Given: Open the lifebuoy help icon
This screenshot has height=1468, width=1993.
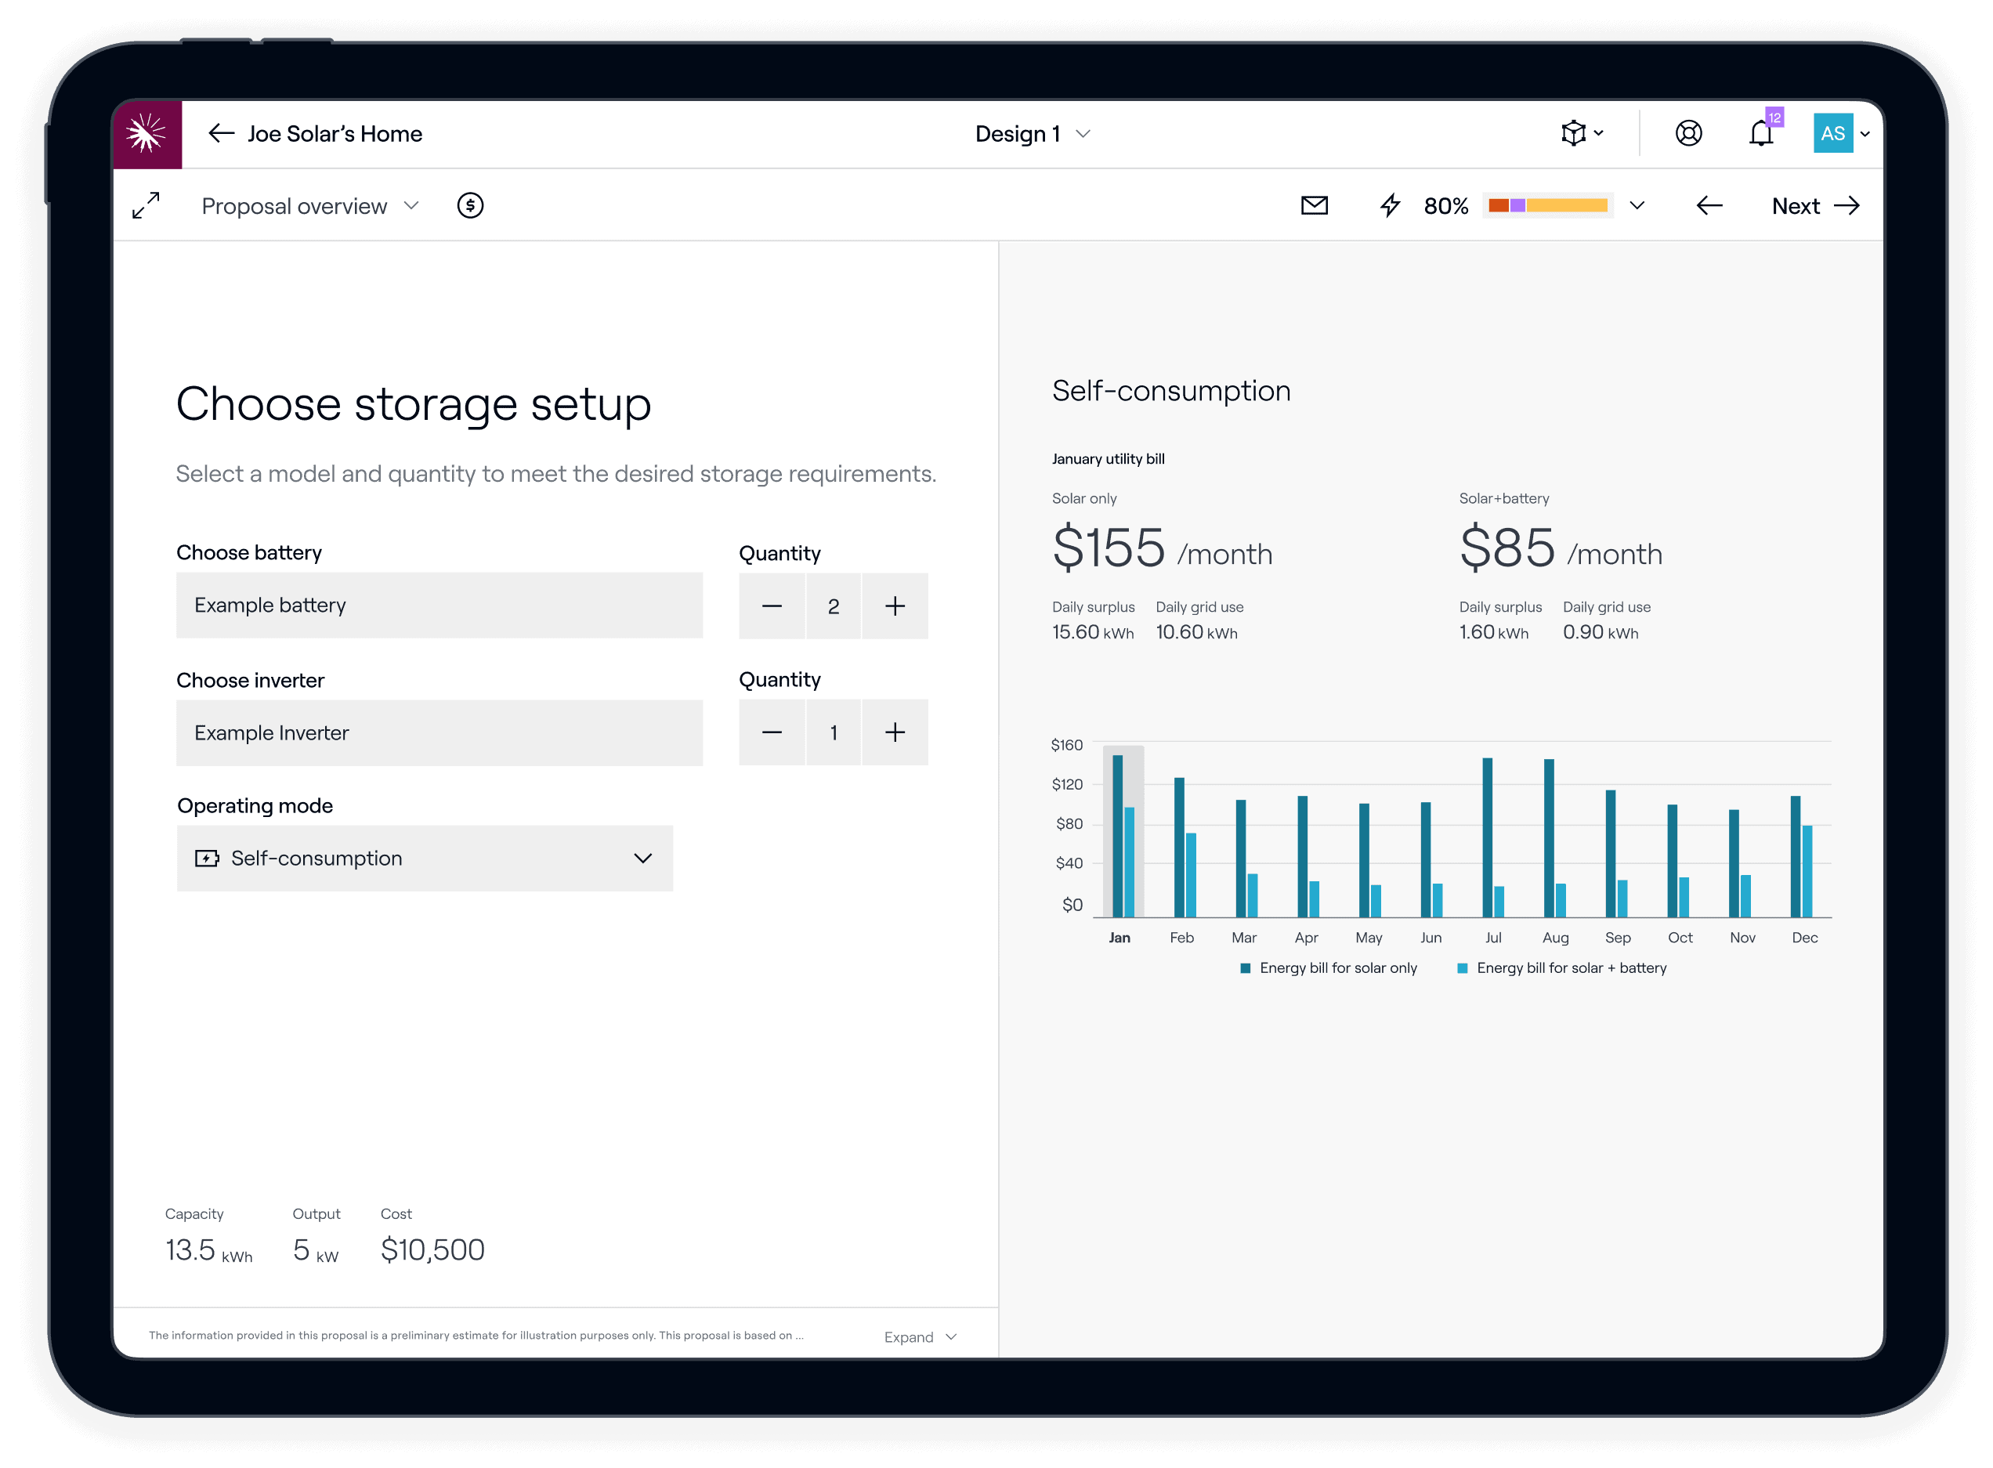Looking at the screenshot, I should pyautogui.click(x=1688, y=133).
